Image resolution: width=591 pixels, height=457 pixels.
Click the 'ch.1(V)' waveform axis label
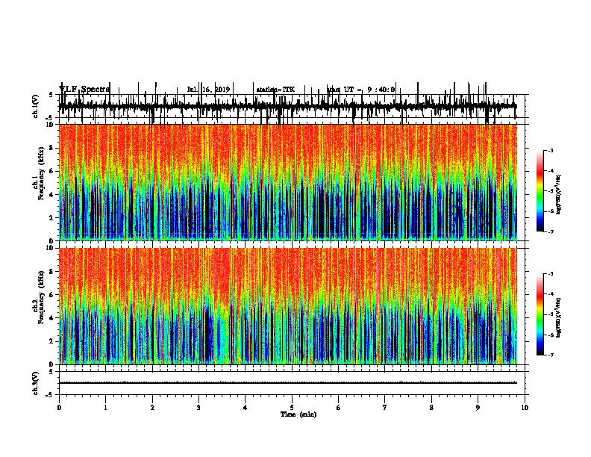(36, 106)
